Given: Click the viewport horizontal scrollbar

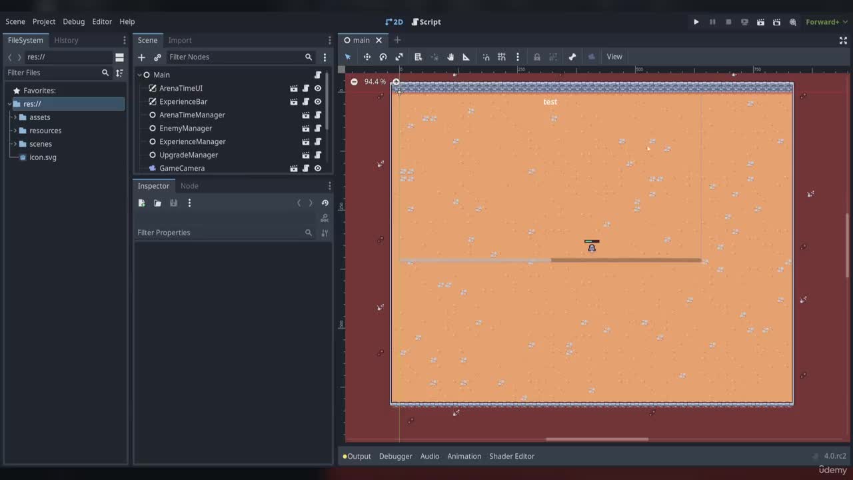Looking at the screenshot, I should [x=596, y=439].
